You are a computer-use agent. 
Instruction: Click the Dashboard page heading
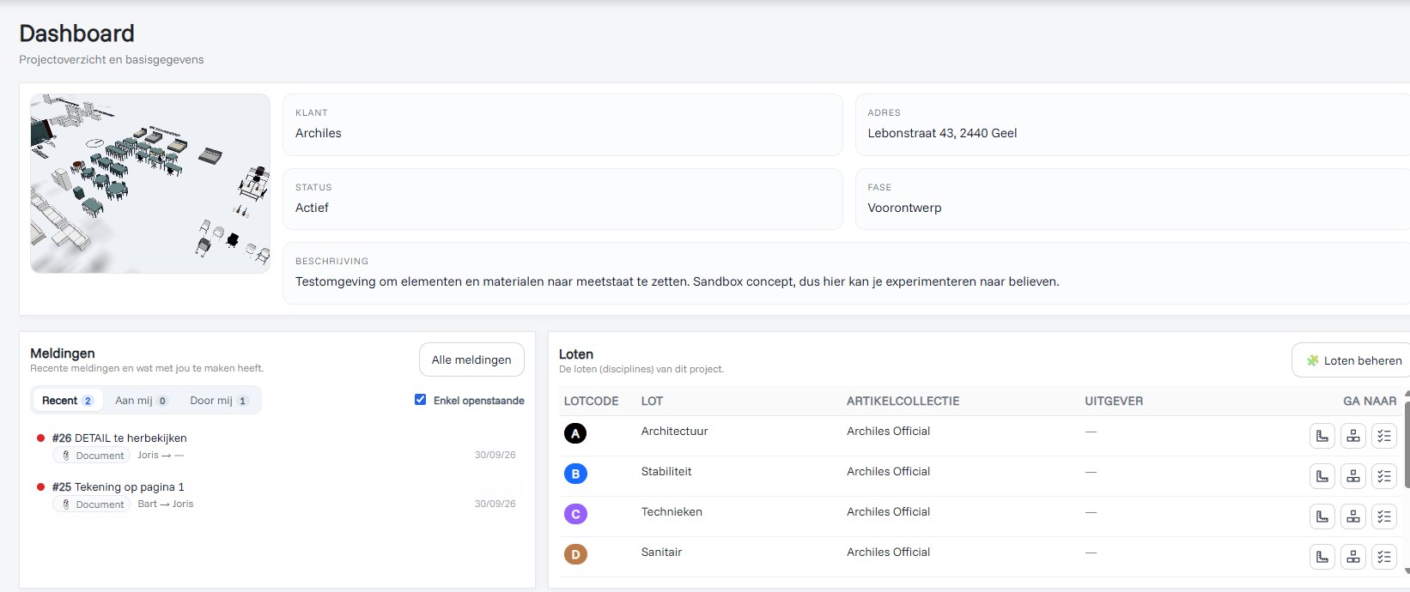(x=76, y=33)
